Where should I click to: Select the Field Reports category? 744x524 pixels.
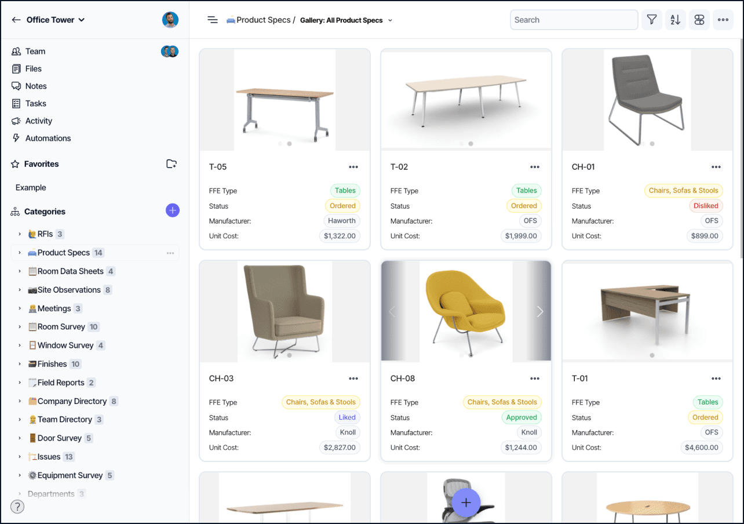61,383
